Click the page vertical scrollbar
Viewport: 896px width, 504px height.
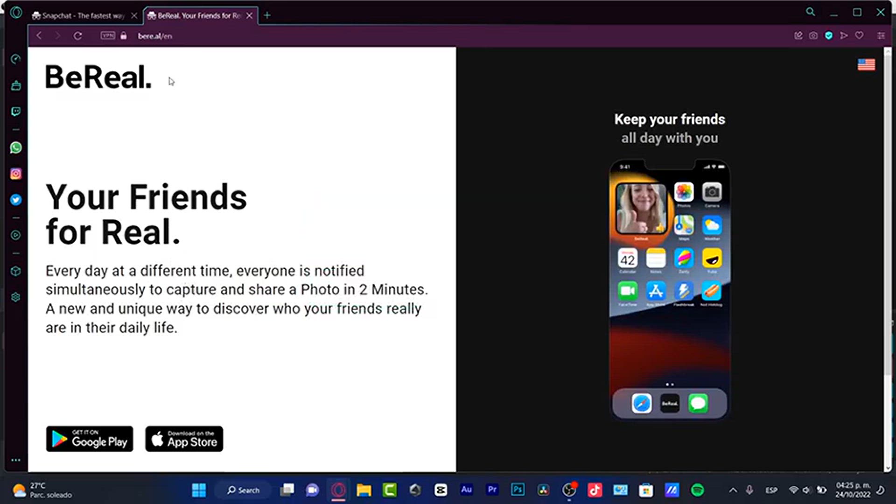888,210
